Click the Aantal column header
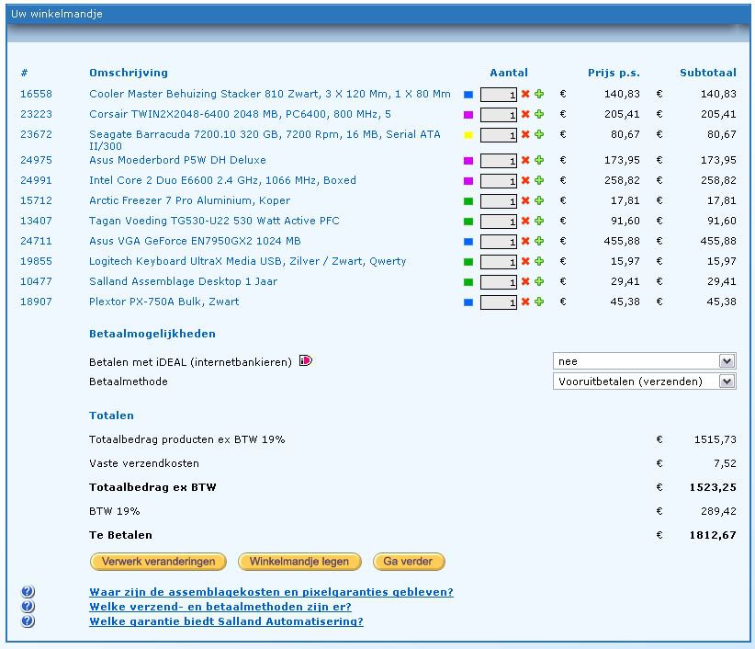This screenshot has height=649, width=755. 509,73
